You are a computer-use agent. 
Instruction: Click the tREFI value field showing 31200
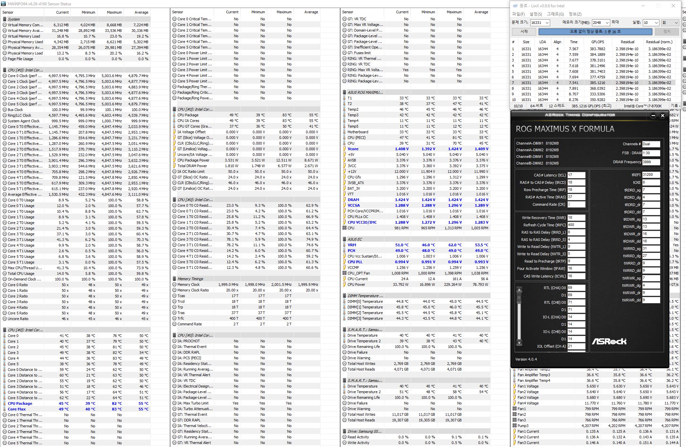[650, 175]
